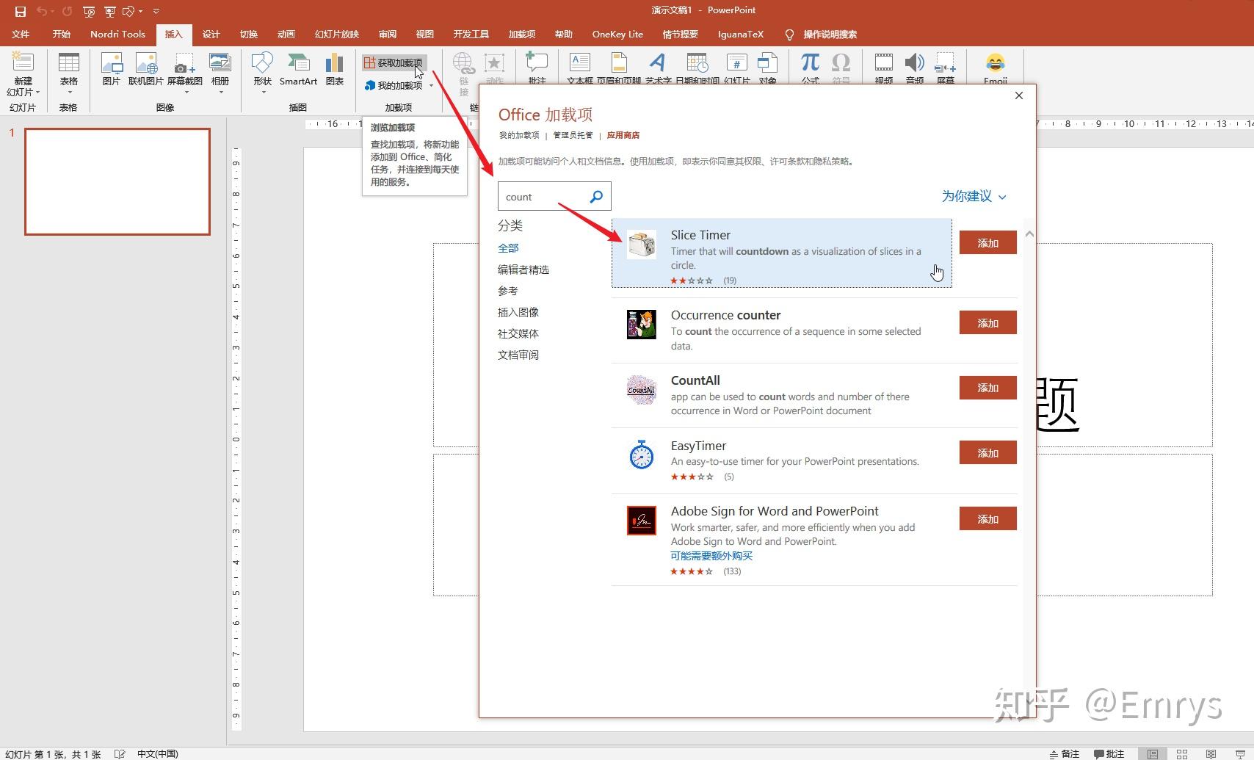The width and height of the screenshot is (1254, 760).
Task: Select slide 1 thumbnail
Action: click(117, 181)
